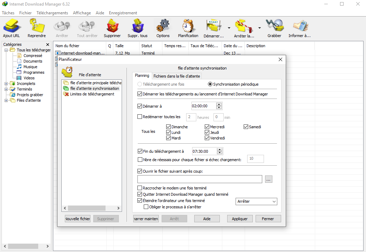
Task: Click the Appliquer button
Action: 240,219
